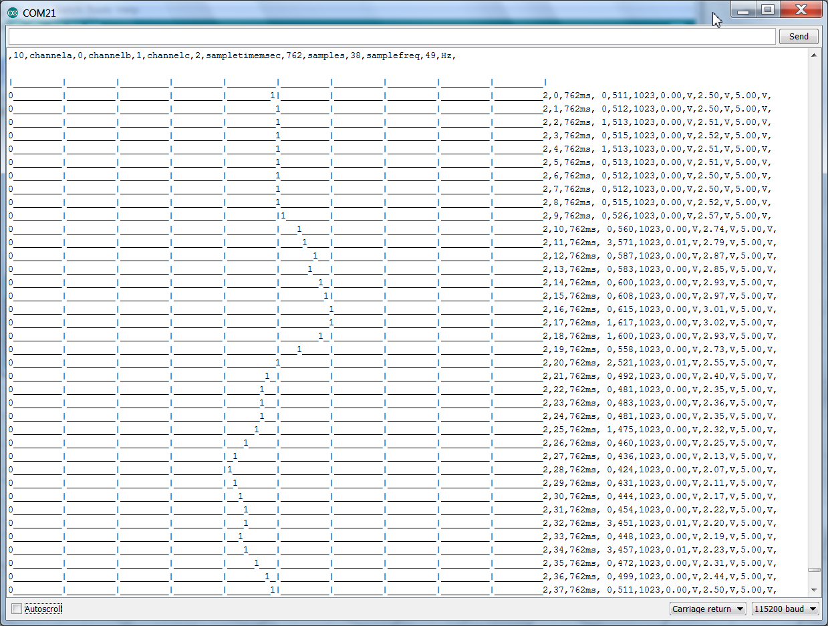Click the output scrollbar thumb near the bottom
Screen dimensions: 828x626
813,570
